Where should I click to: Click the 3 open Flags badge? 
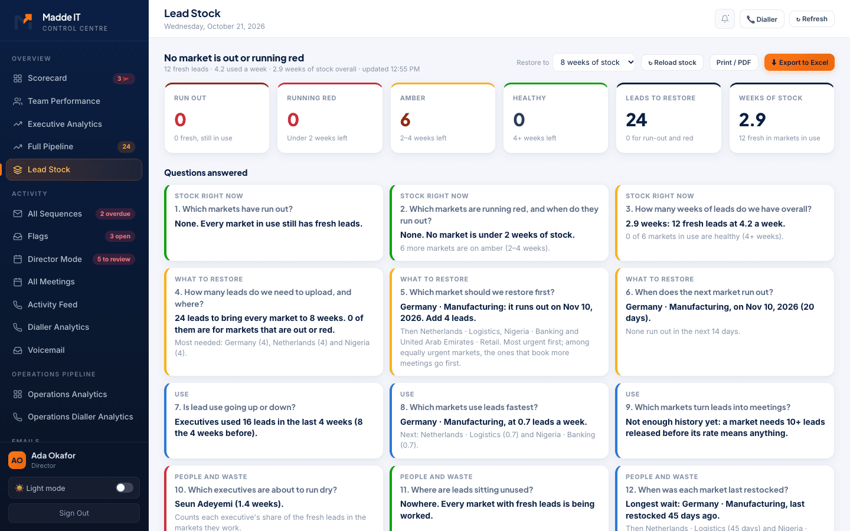coord(120,237)
